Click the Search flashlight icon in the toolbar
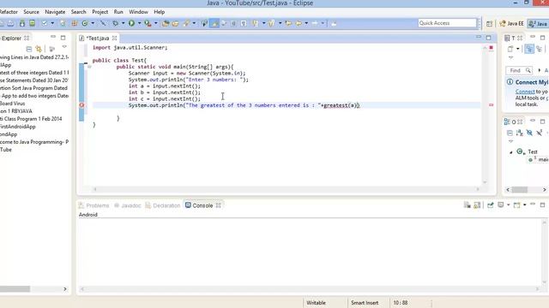This screenshot has height=308, width=549. point(186,23)
